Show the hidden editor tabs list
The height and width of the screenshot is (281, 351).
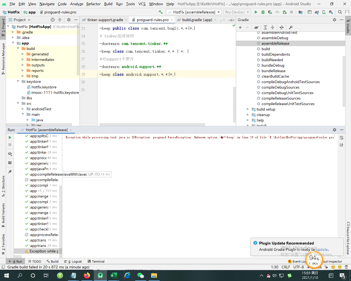pyautogui.click(x=232, y=20)
